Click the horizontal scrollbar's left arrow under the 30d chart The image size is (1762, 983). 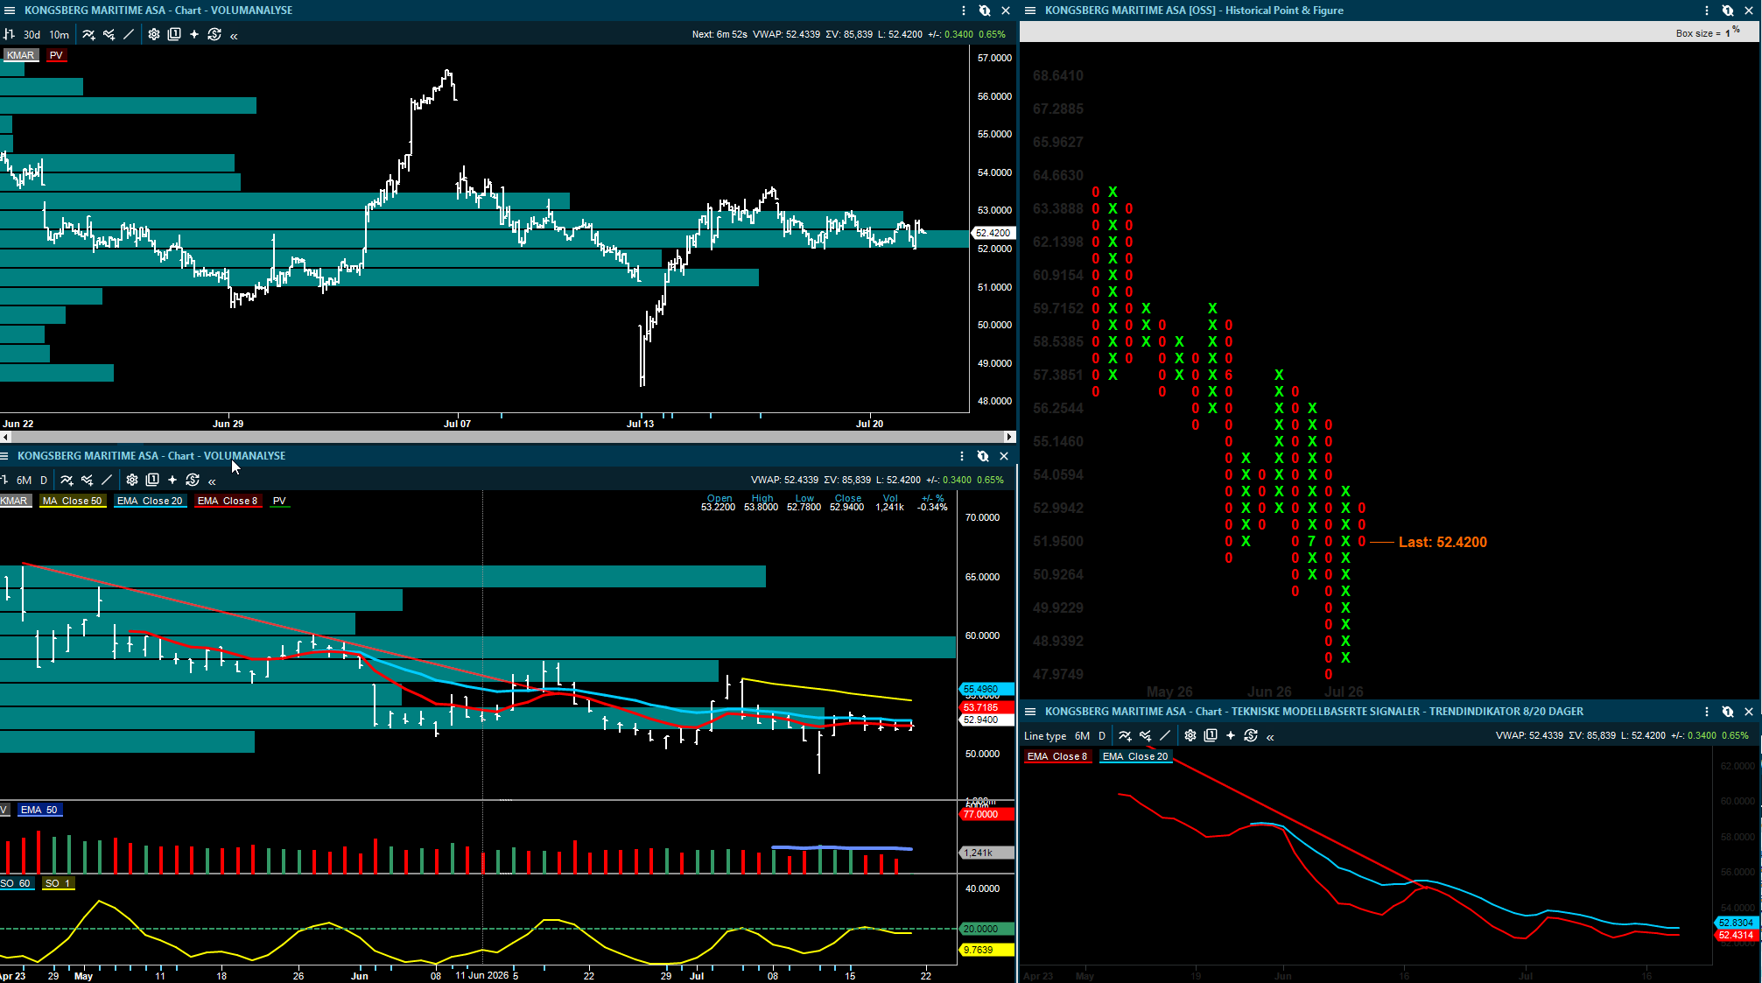click(x=6, y=436)
